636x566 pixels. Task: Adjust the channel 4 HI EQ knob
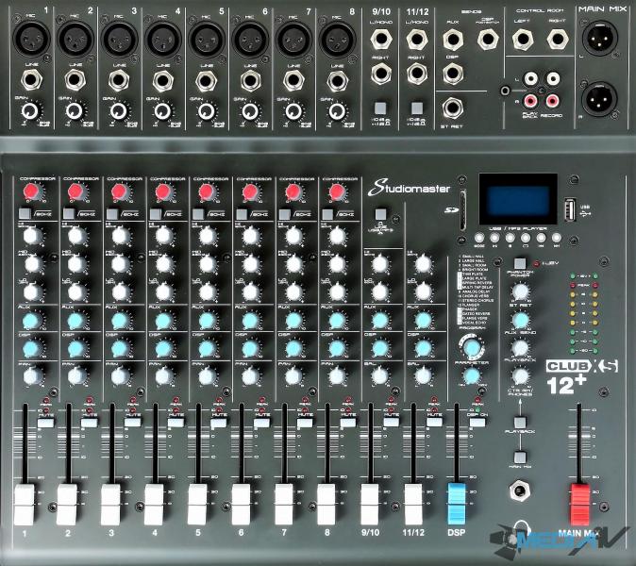(163, 236)
